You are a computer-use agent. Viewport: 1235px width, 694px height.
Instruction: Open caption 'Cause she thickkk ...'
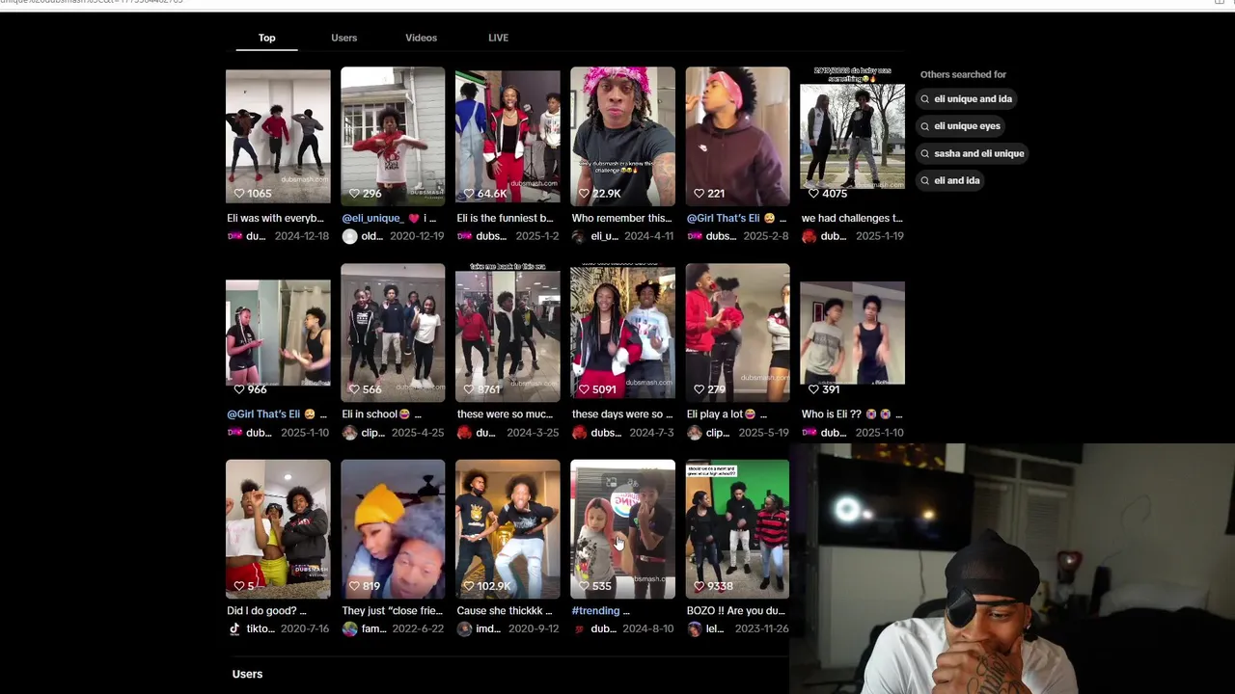(x=505, y=611)
